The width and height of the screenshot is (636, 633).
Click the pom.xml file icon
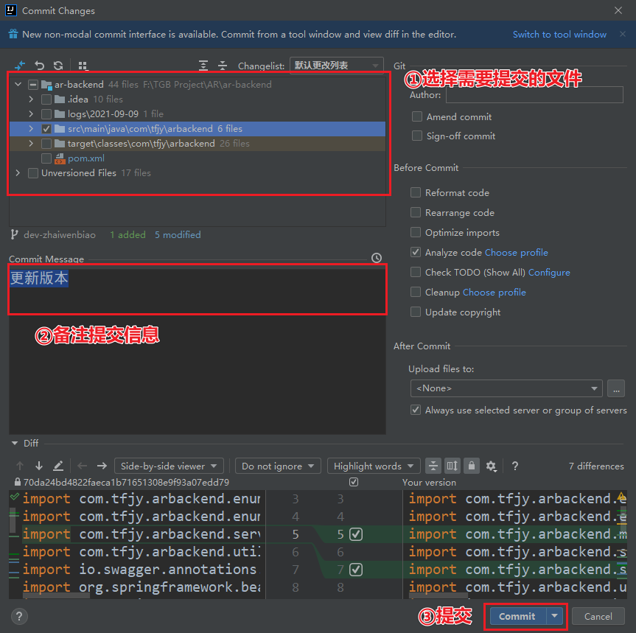(x=60, y=158)
